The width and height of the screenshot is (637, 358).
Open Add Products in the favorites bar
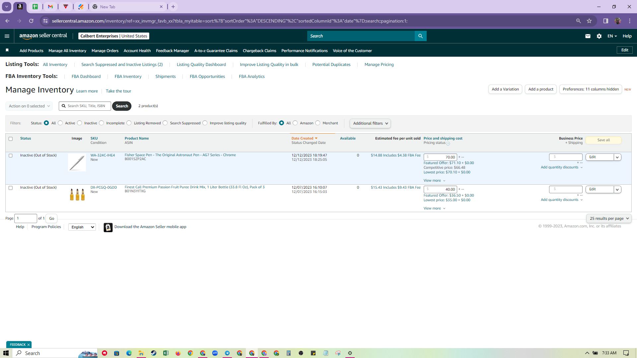pos(32,51)
